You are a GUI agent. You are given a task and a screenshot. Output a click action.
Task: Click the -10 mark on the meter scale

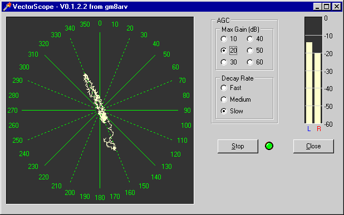[x=328, y=36]
